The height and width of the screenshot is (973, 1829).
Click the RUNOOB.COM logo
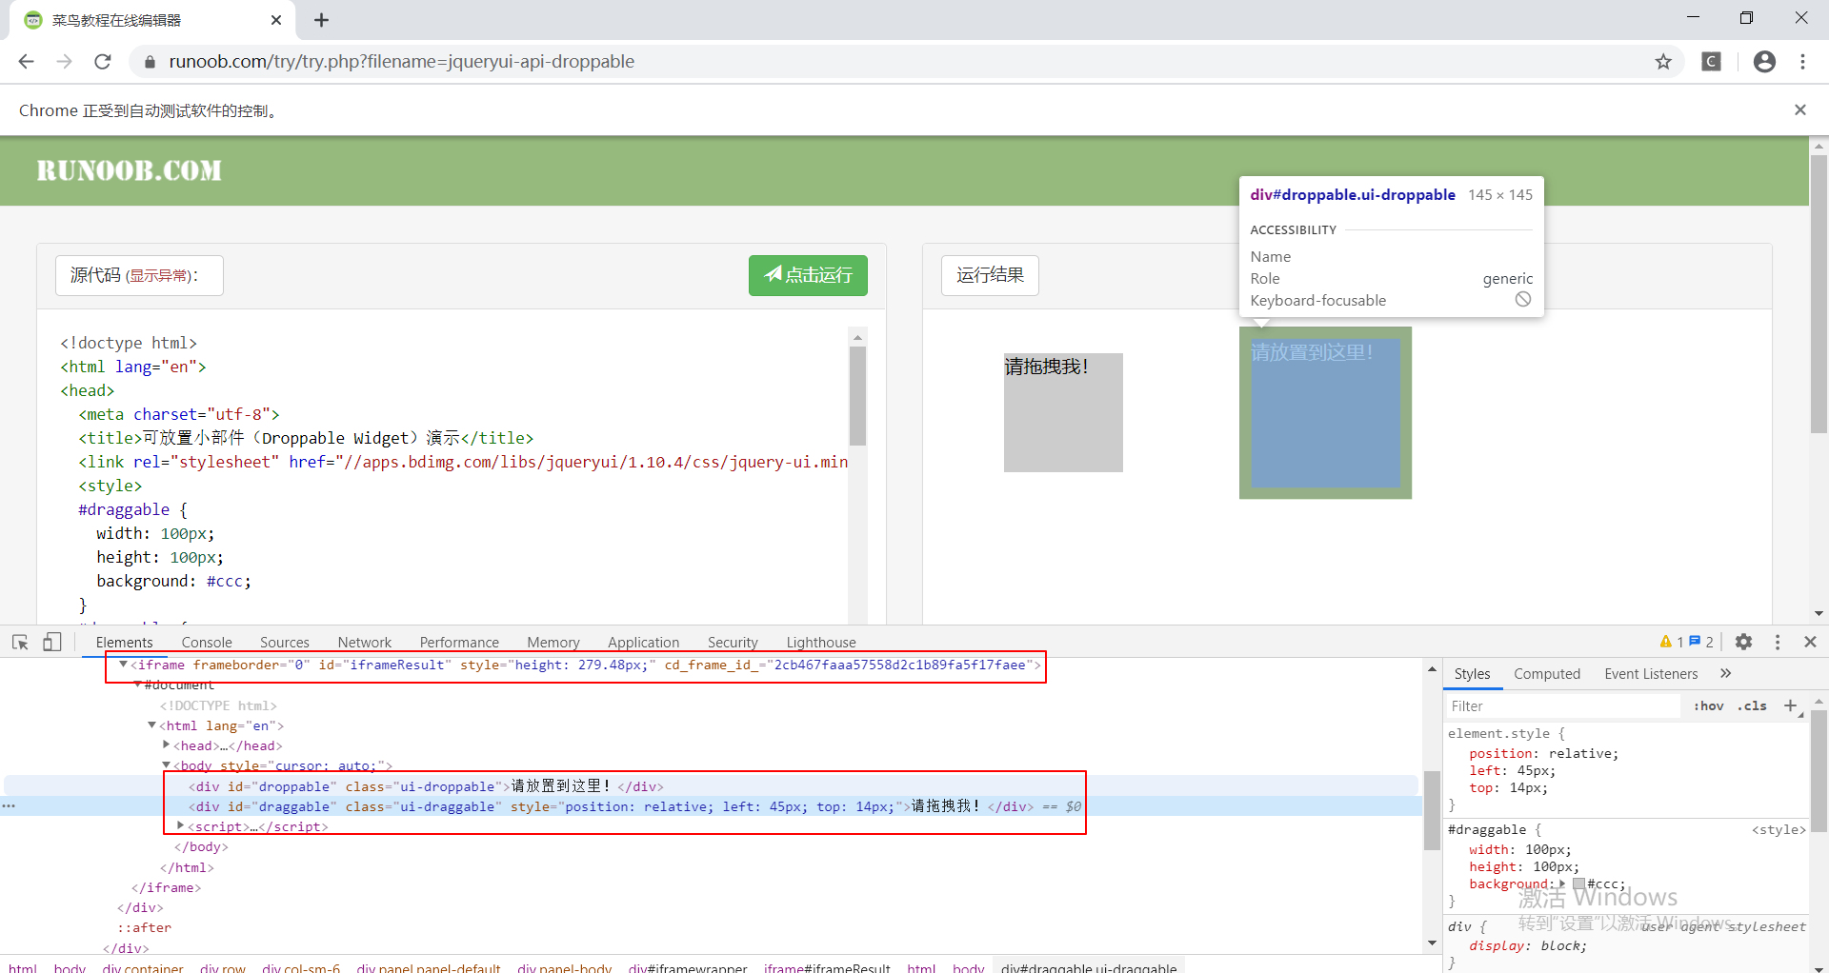click(130, 170)
